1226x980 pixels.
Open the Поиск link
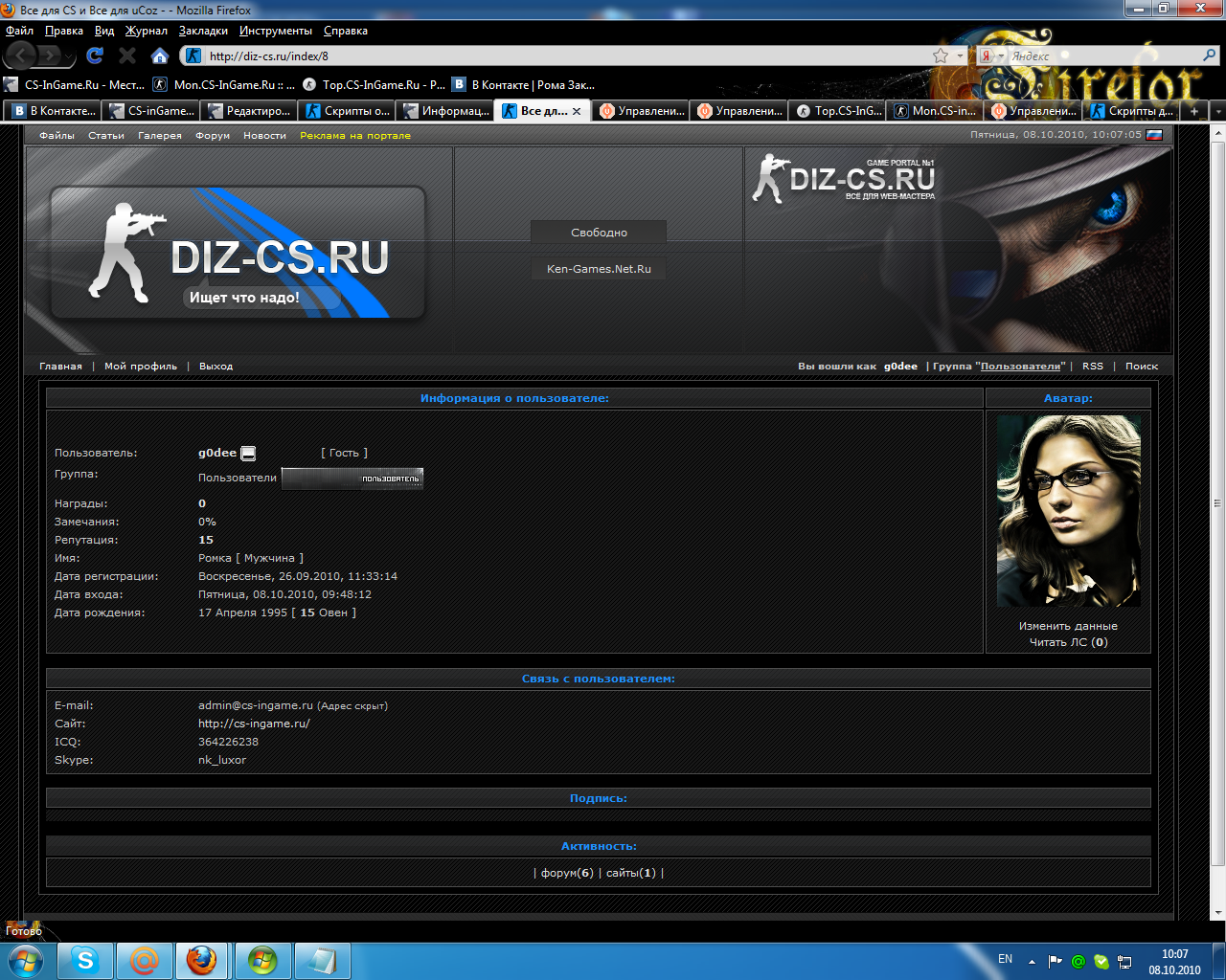[x=1142, y=367]
